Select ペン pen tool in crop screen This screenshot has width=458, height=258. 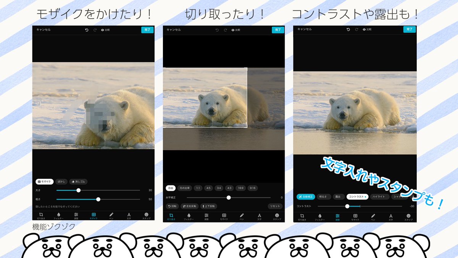click(x=242, y=217)
